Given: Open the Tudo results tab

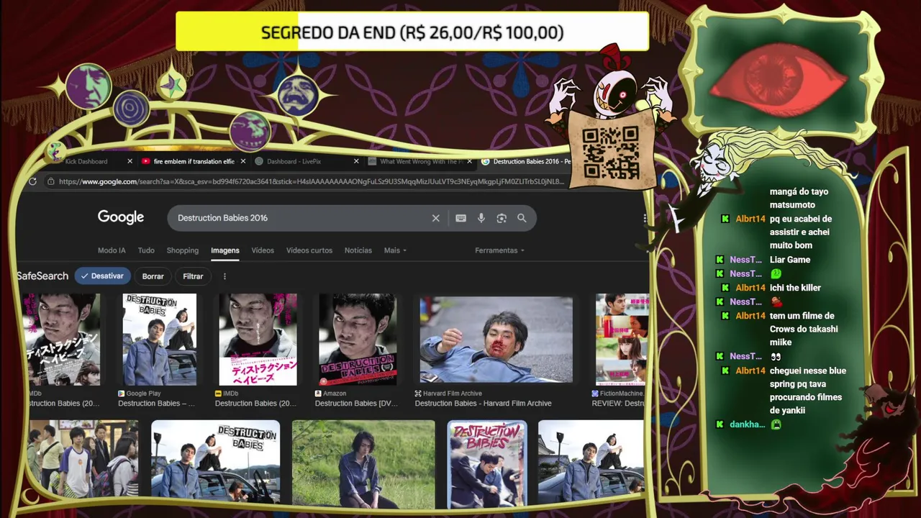Looking at the screenshot, I should 146,250.
